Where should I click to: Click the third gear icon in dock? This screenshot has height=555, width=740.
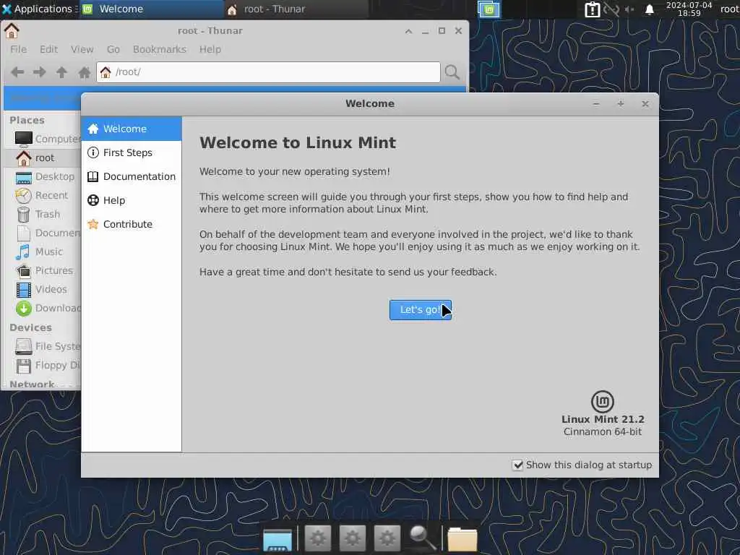(387, 538)
